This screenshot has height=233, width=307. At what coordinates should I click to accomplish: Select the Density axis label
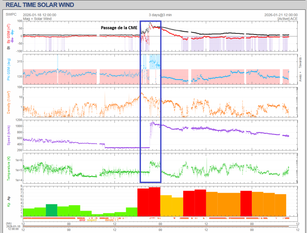tap(8, 102)
